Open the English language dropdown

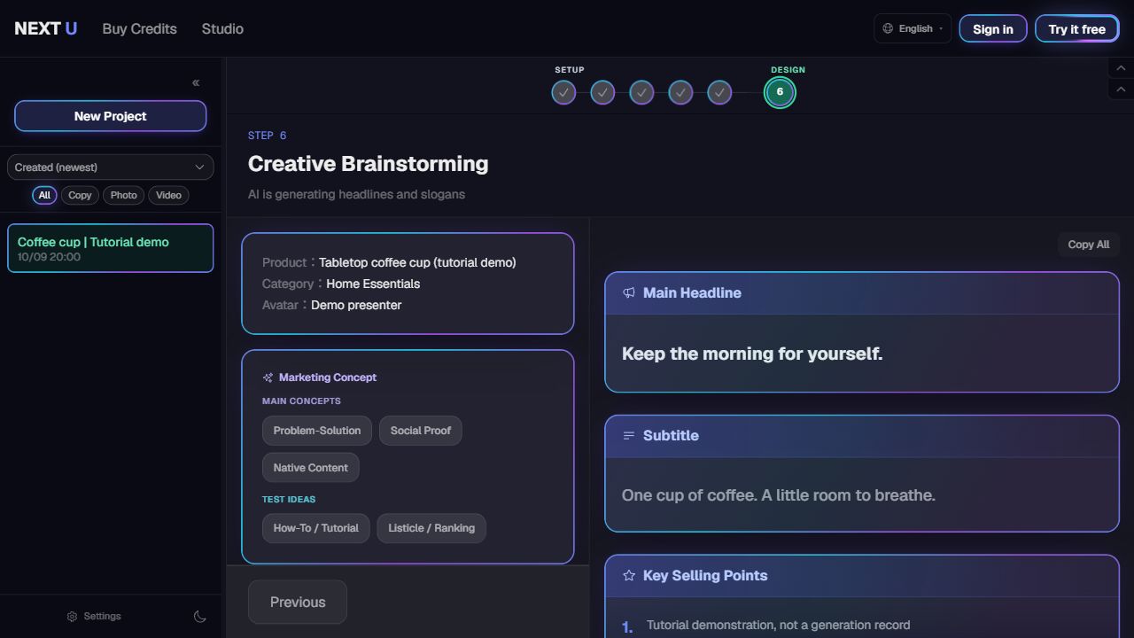pyautogui.click(x=913, y=28)
